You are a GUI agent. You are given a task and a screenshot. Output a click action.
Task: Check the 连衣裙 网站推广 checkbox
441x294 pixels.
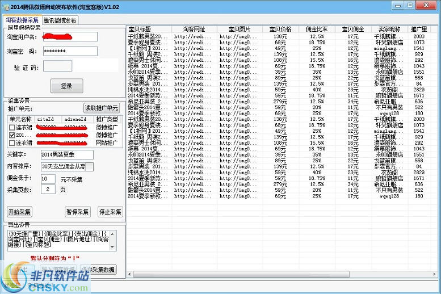click(x=12, y=143)
